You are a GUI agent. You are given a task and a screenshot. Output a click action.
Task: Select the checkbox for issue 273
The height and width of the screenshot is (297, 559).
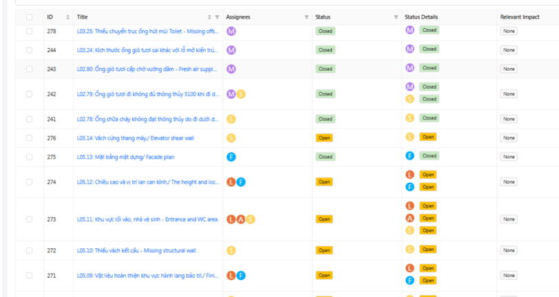pyautogui.click(x=29, y=219)
